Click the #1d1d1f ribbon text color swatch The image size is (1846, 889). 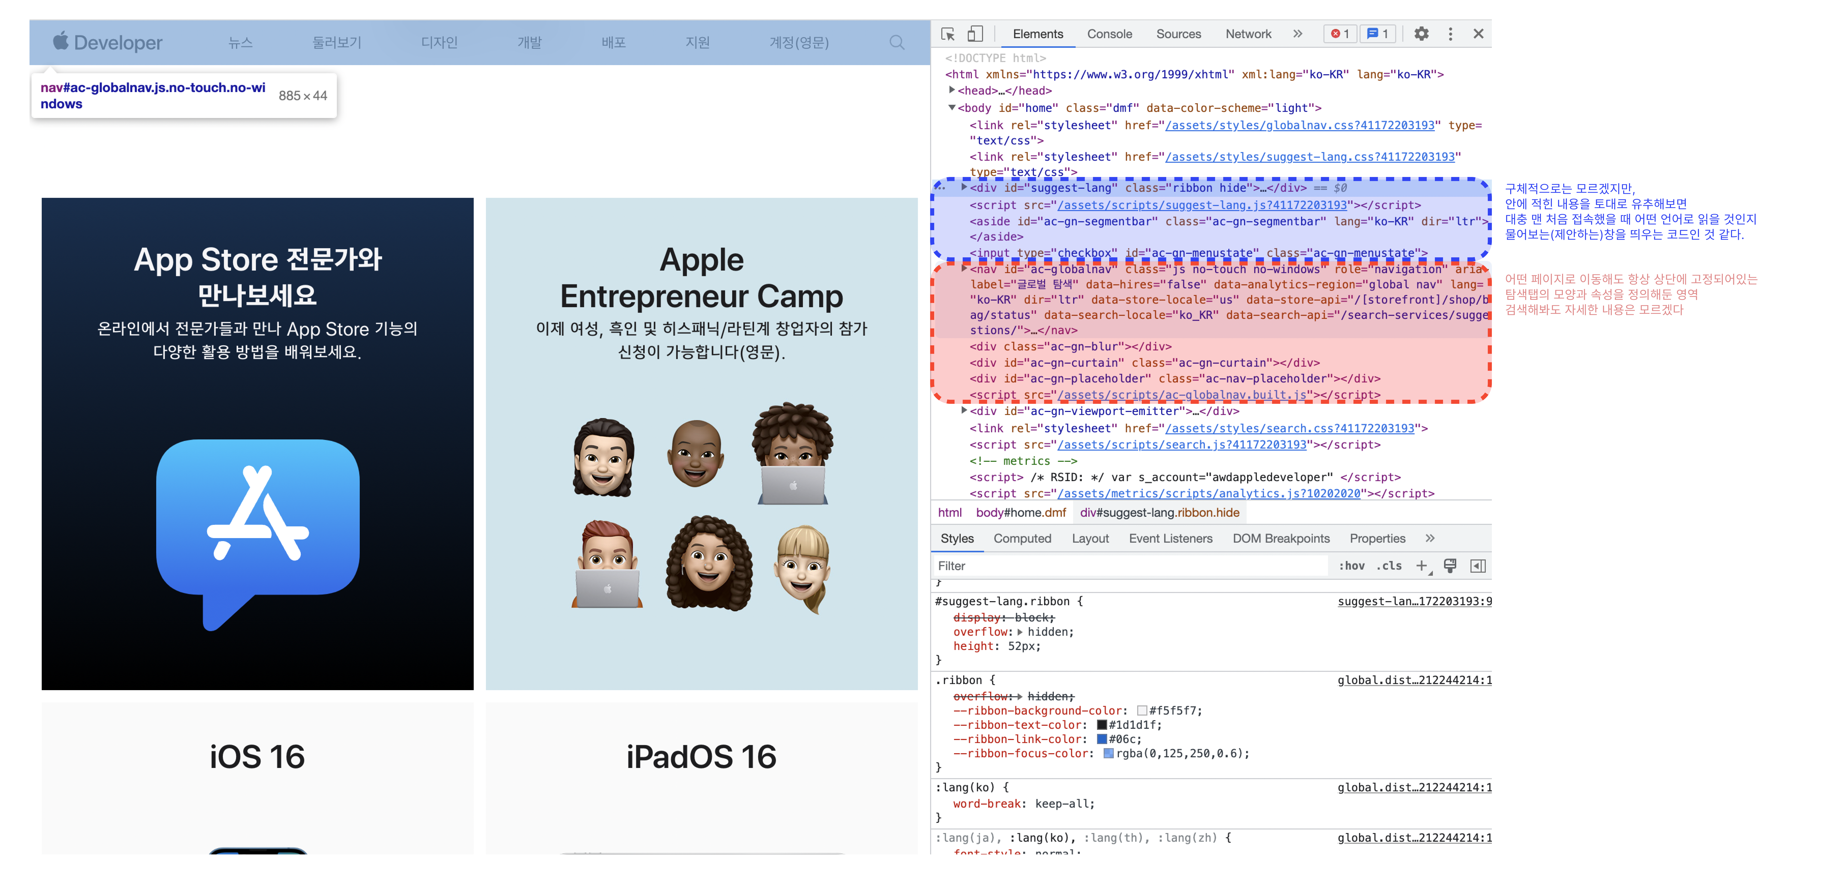click(x=1102, y=725)
